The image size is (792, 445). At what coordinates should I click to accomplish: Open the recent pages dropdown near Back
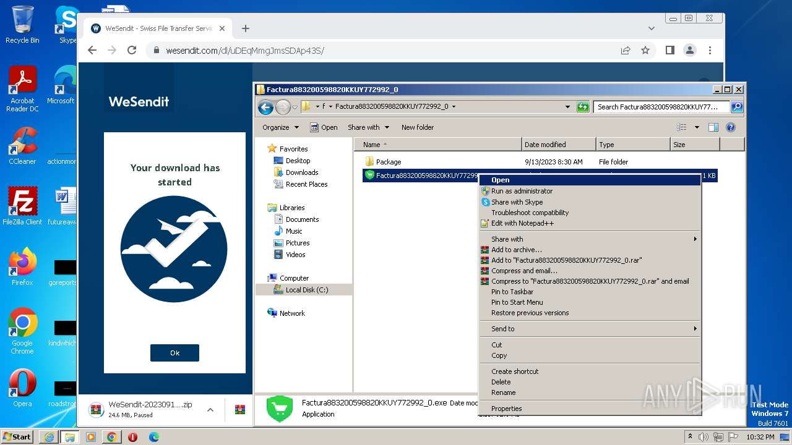(x=295, y=107)
